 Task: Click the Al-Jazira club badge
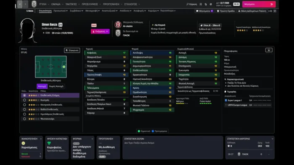(118, 24)
